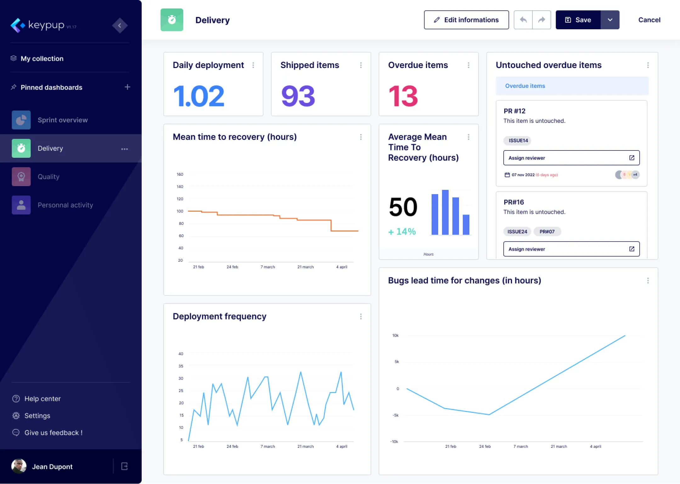680x484 pixels.
Task: Select the Delivery stopwatch icon in sidebar
Action: point(21,148)
